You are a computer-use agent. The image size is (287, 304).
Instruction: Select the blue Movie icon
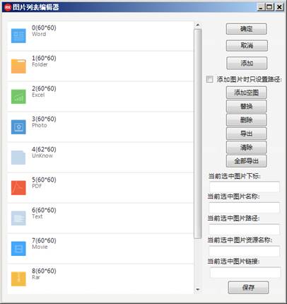tap(18, 249)
